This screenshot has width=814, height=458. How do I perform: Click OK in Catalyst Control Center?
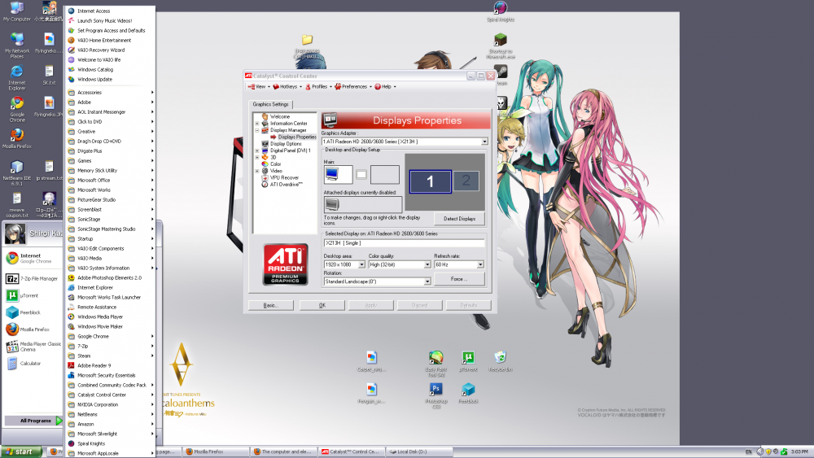click(x=322, y=306)
